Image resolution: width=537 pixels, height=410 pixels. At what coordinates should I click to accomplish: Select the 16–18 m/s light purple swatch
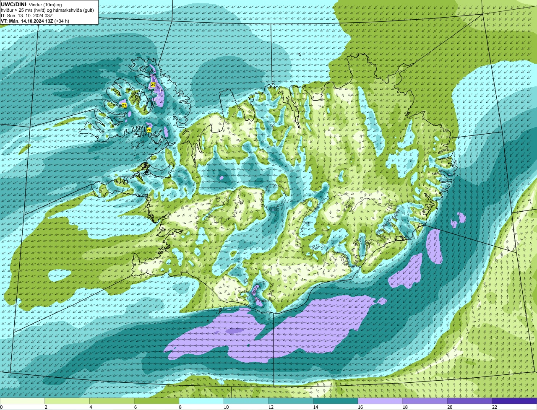click(x=380, y=401)
